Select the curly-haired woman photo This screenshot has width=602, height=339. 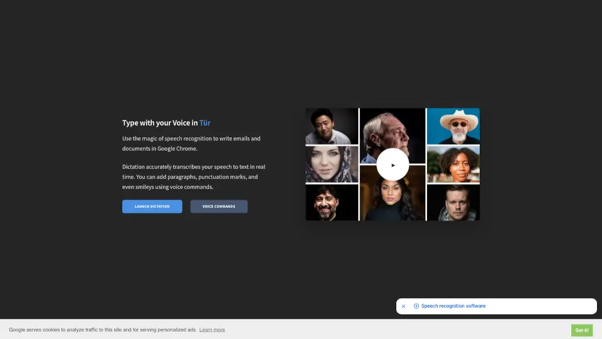tap(453, 164)
